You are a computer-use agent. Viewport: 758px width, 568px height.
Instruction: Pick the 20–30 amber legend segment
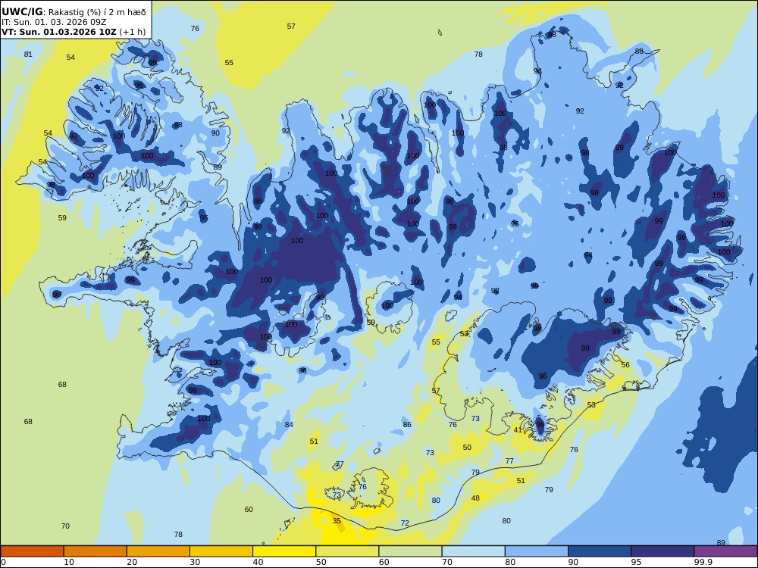point(158,551)
